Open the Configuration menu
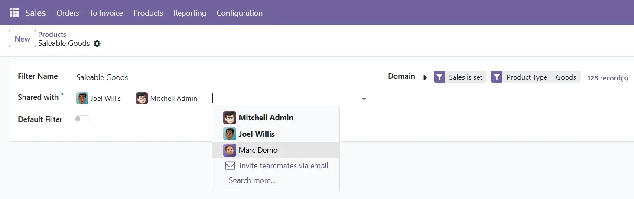The height and width of the screenshot is (199, 634). [239, 13]
